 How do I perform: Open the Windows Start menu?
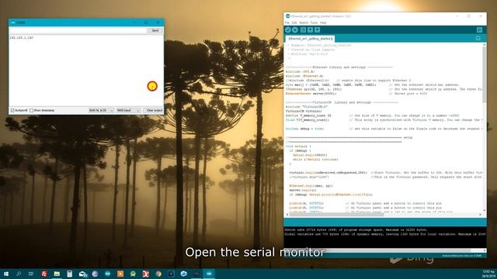(5, 274)
